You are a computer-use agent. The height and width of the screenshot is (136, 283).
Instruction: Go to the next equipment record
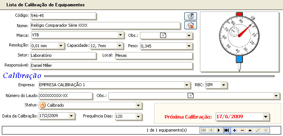219,130
